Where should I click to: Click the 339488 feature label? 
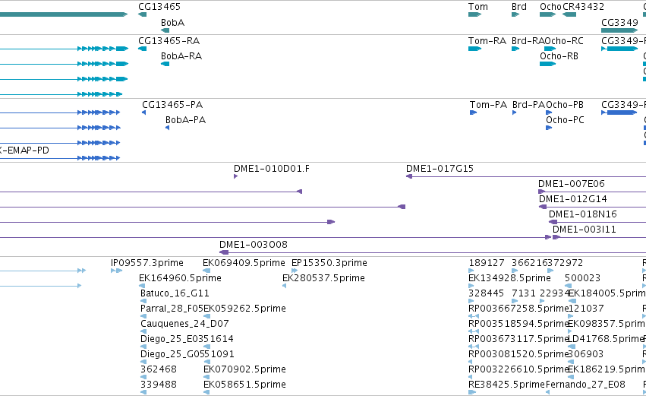click(x=159, y=385)
